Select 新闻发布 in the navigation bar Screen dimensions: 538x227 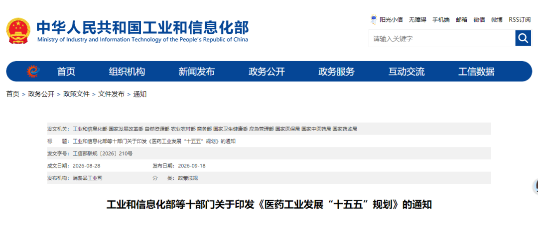point(197,72)
